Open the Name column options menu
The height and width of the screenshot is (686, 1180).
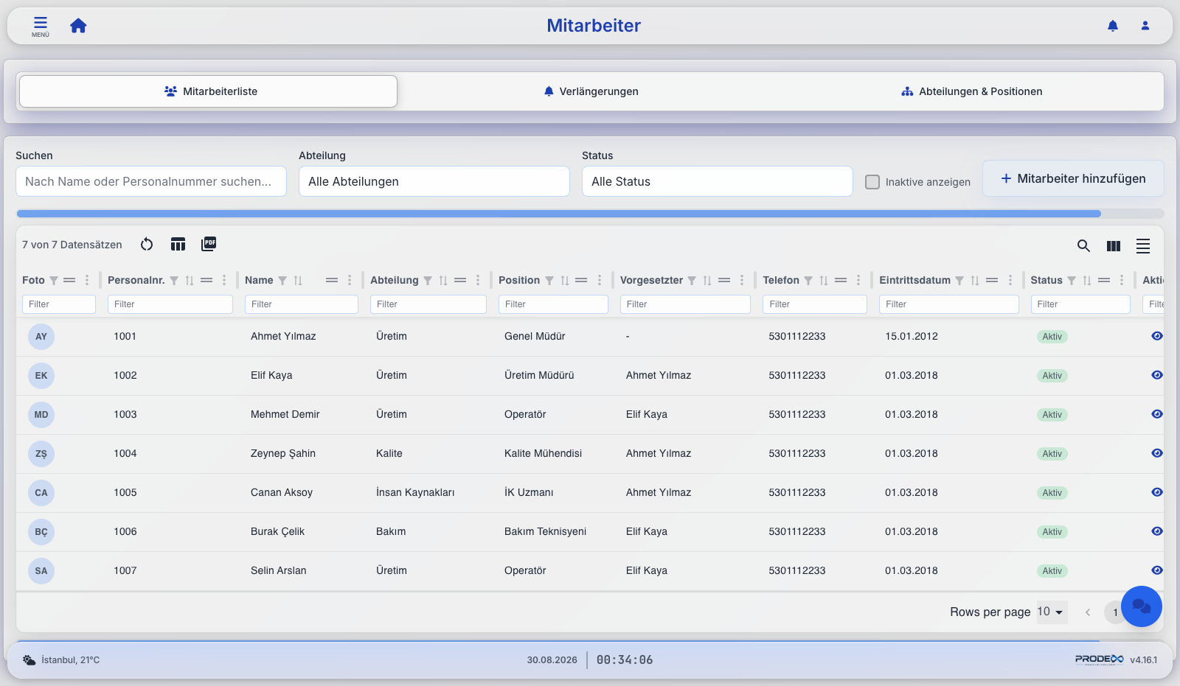350,280
